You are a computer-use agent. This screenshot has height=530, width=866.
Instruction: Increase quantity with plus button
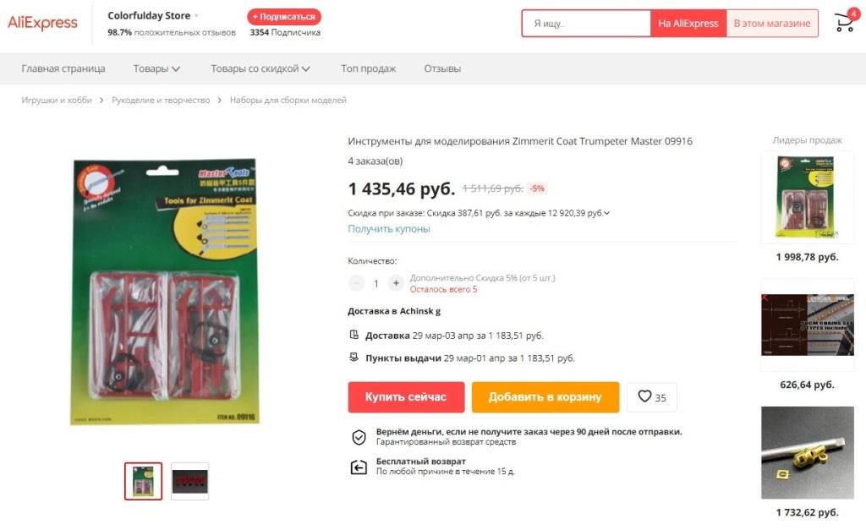396,283
